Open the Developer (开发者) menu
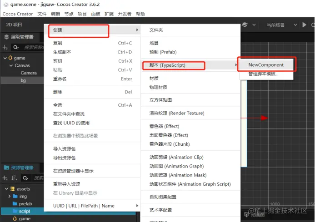 point(125,14)
